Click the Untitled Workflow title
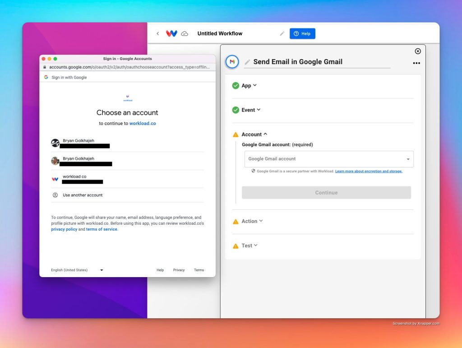This screenshot has width=462, height=348. coord(220,33)
